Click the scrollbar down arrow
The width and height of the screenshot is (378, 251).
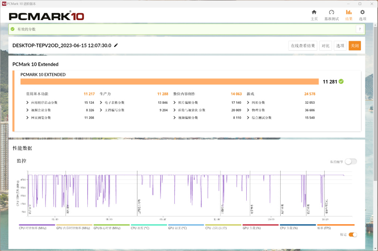point(375,248)
